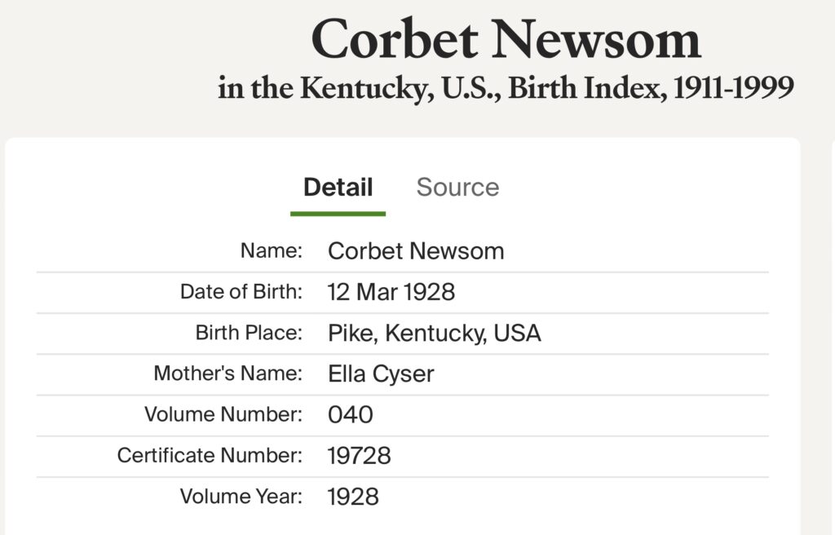Click the birth date 12 Mar 1928
Viewport: 835px width, 535px height.
(x=391, y=292)
